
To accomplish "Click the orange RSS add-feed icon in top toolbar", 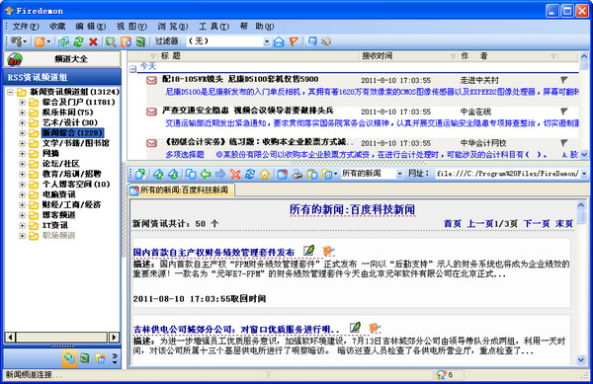I will click(40, 41).
